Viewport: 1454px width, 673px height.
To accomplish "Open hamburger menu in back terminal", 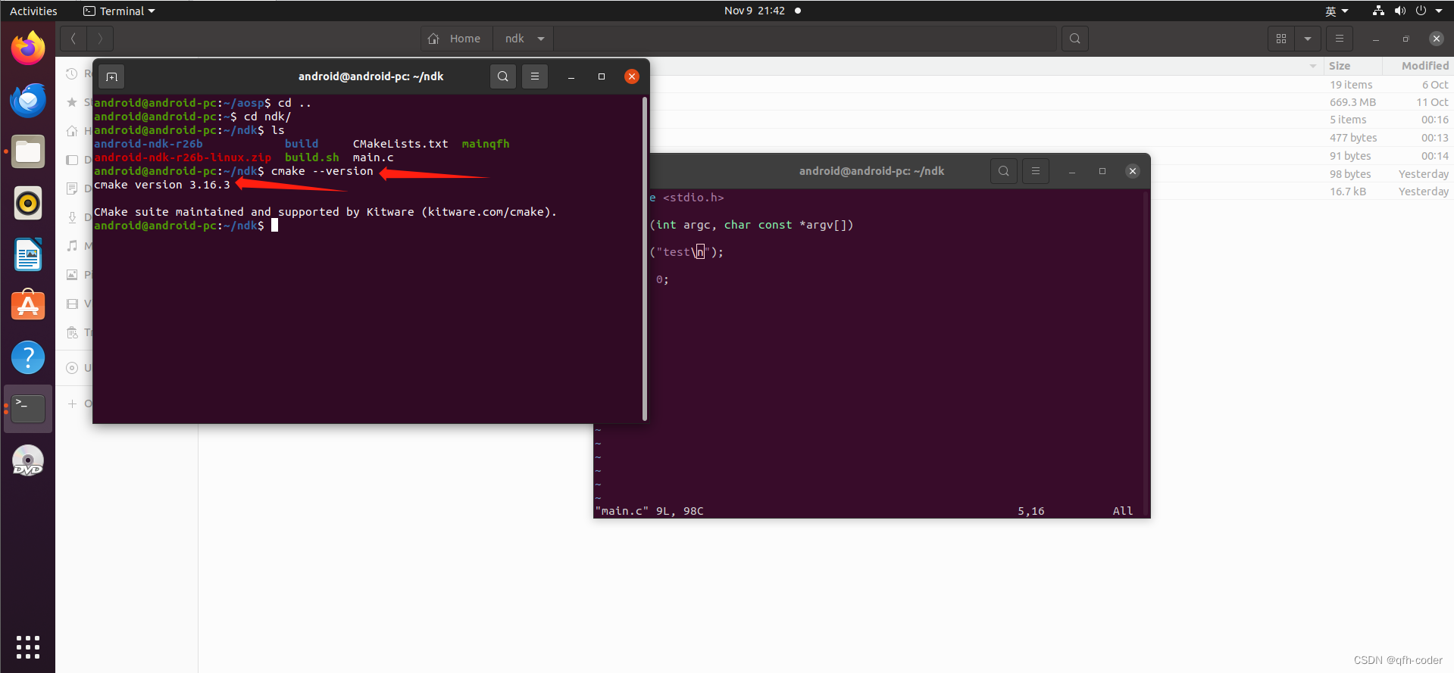I will point(1036,171).
